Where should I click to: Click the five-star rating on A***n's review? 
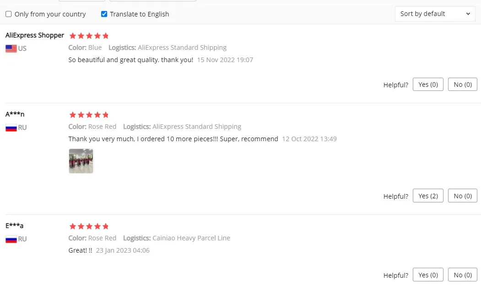89,115
